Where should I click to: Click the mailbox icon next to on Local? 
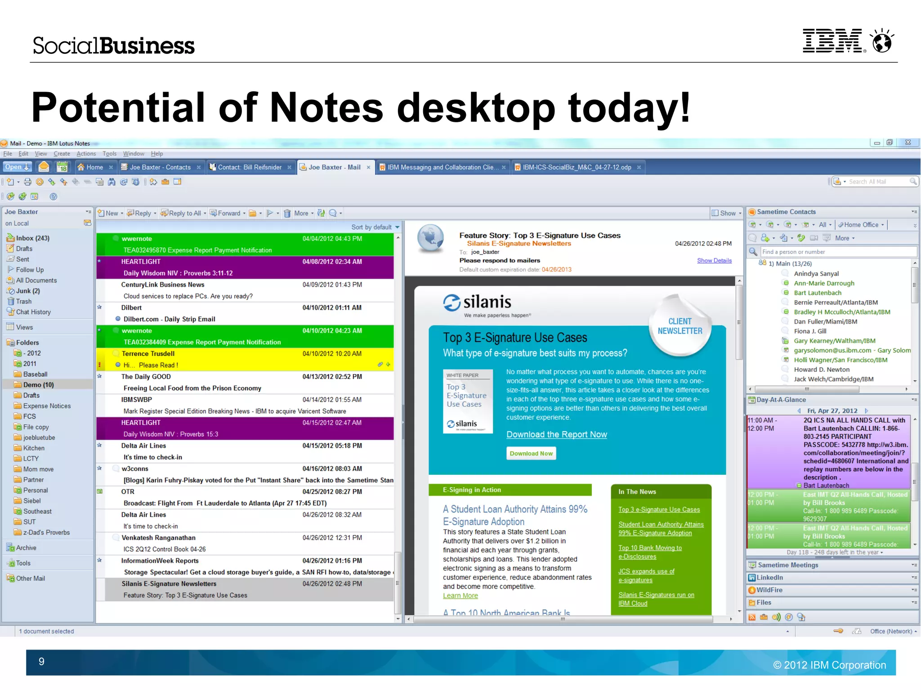coord(87,223)
